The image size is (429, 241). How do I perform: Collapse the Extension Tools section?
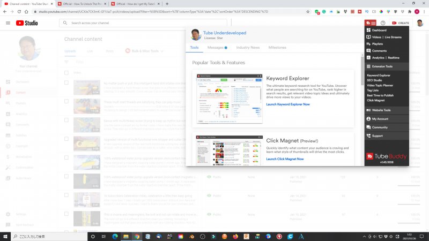coord(382,66)
